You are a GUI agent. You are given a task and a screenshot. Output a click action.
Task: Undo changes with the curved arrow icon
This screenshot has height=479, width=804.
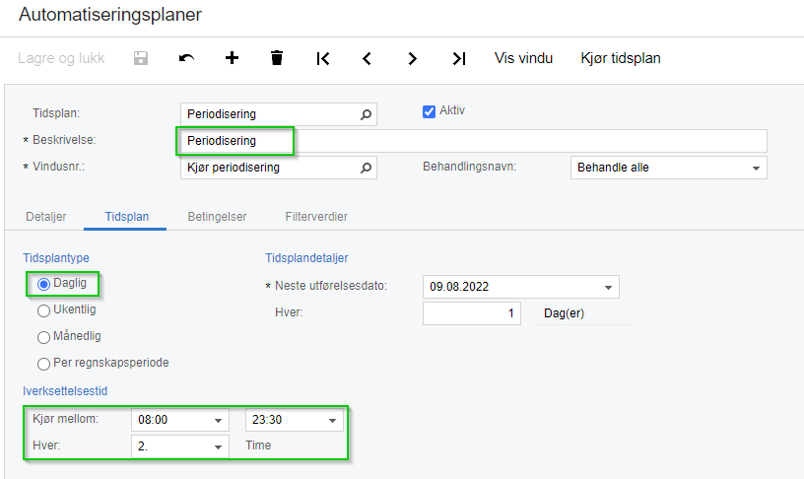[186, 58]
